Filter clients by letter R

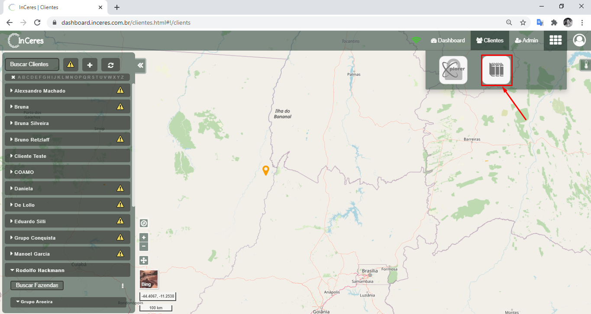89,77
